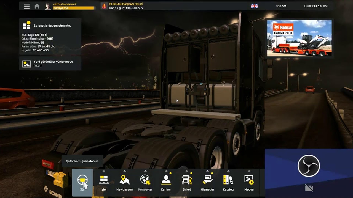The image size is (353, 198).
Task: Click the Seviye 114 level progress bar
Action: [x=74, y=8]
